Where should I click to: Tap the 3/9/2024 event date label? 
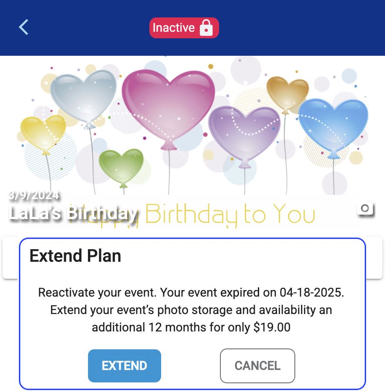pyautogui.click(x=34, y=195)
